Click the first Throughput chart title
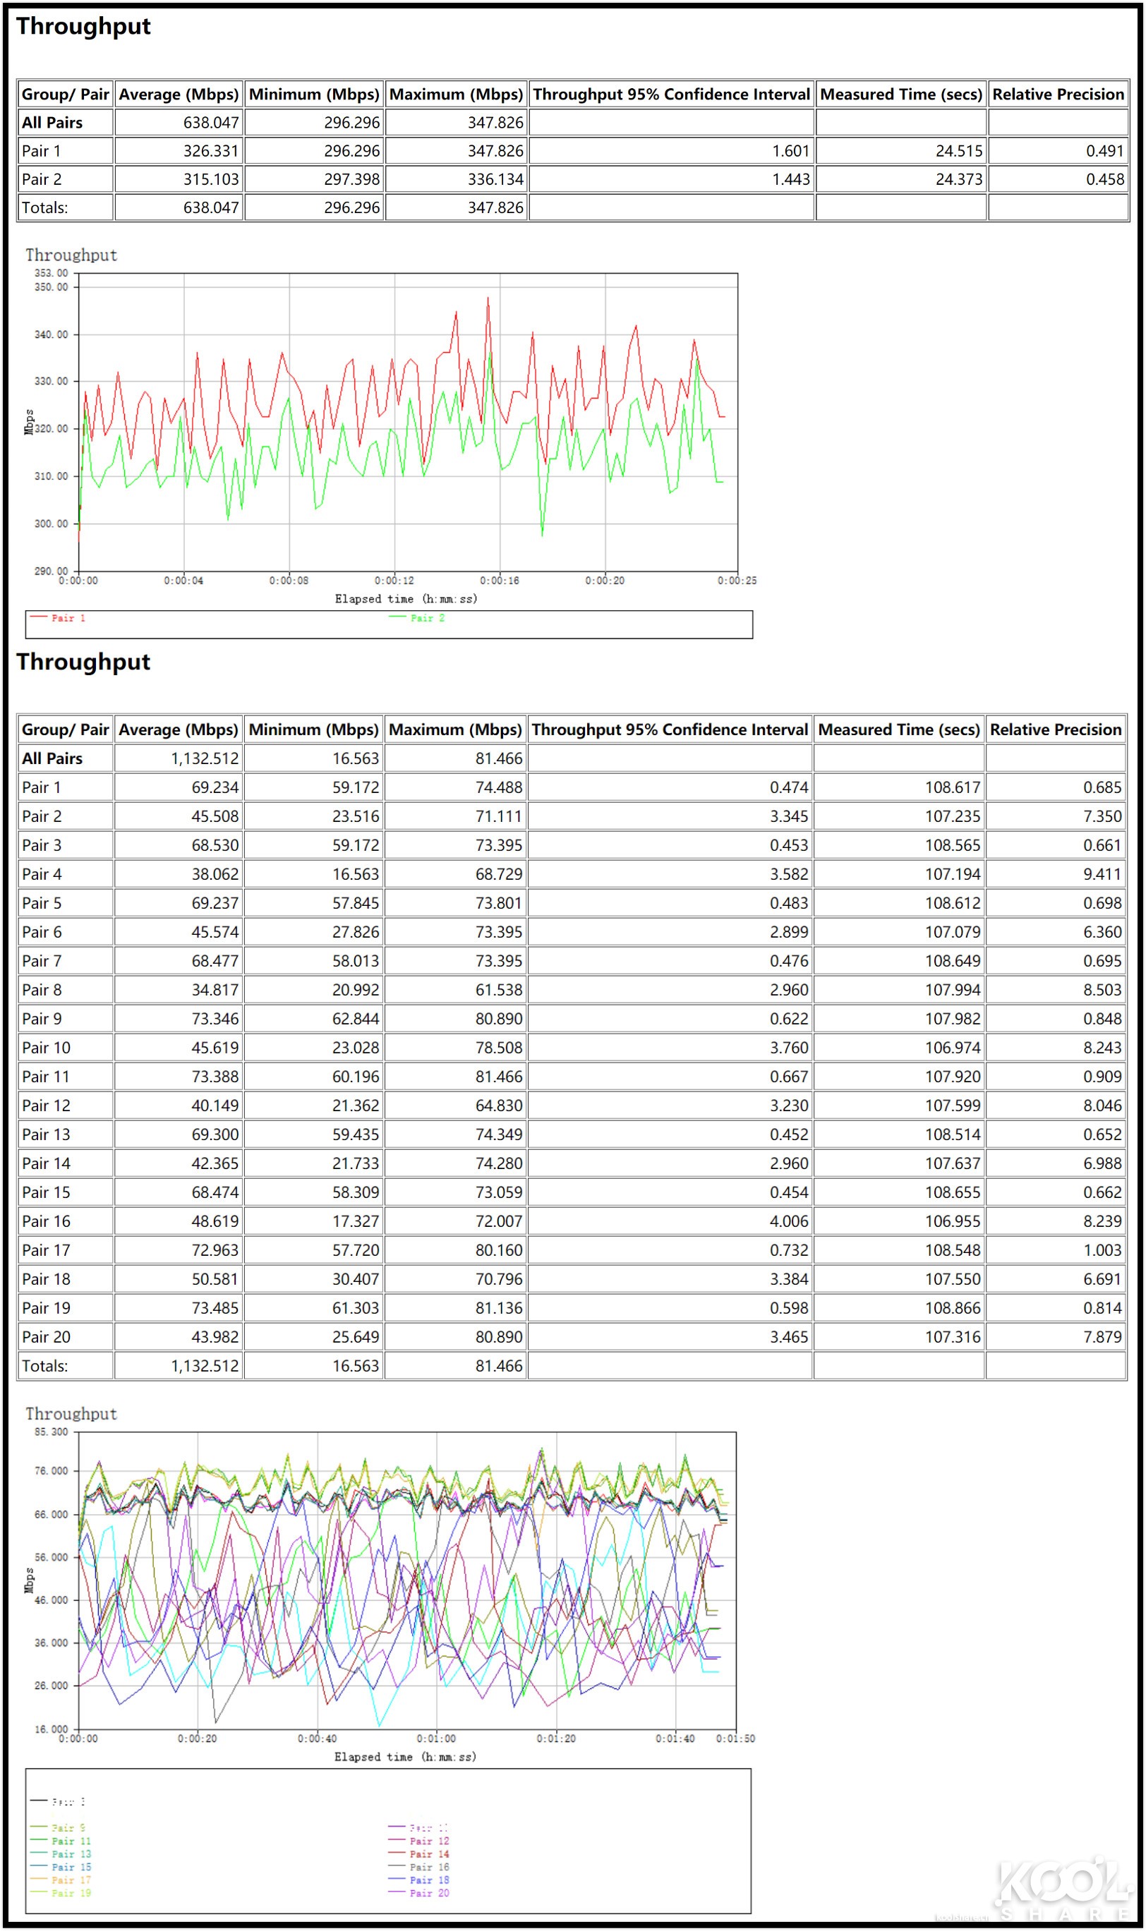The image size is (1146, 1931). pyautogui.click(x=71, y=255)
